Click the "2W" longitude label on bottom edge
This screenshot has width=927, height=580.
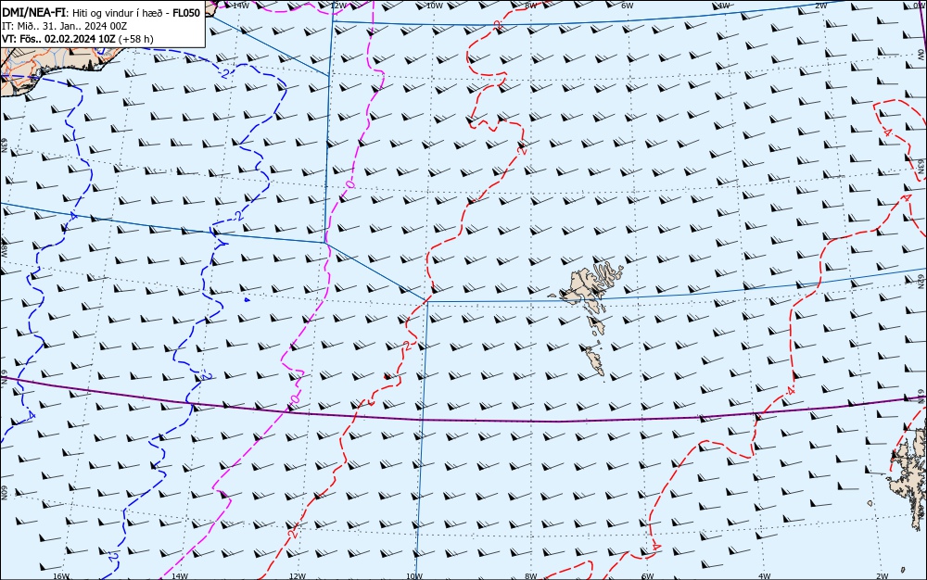pos(883,576)
